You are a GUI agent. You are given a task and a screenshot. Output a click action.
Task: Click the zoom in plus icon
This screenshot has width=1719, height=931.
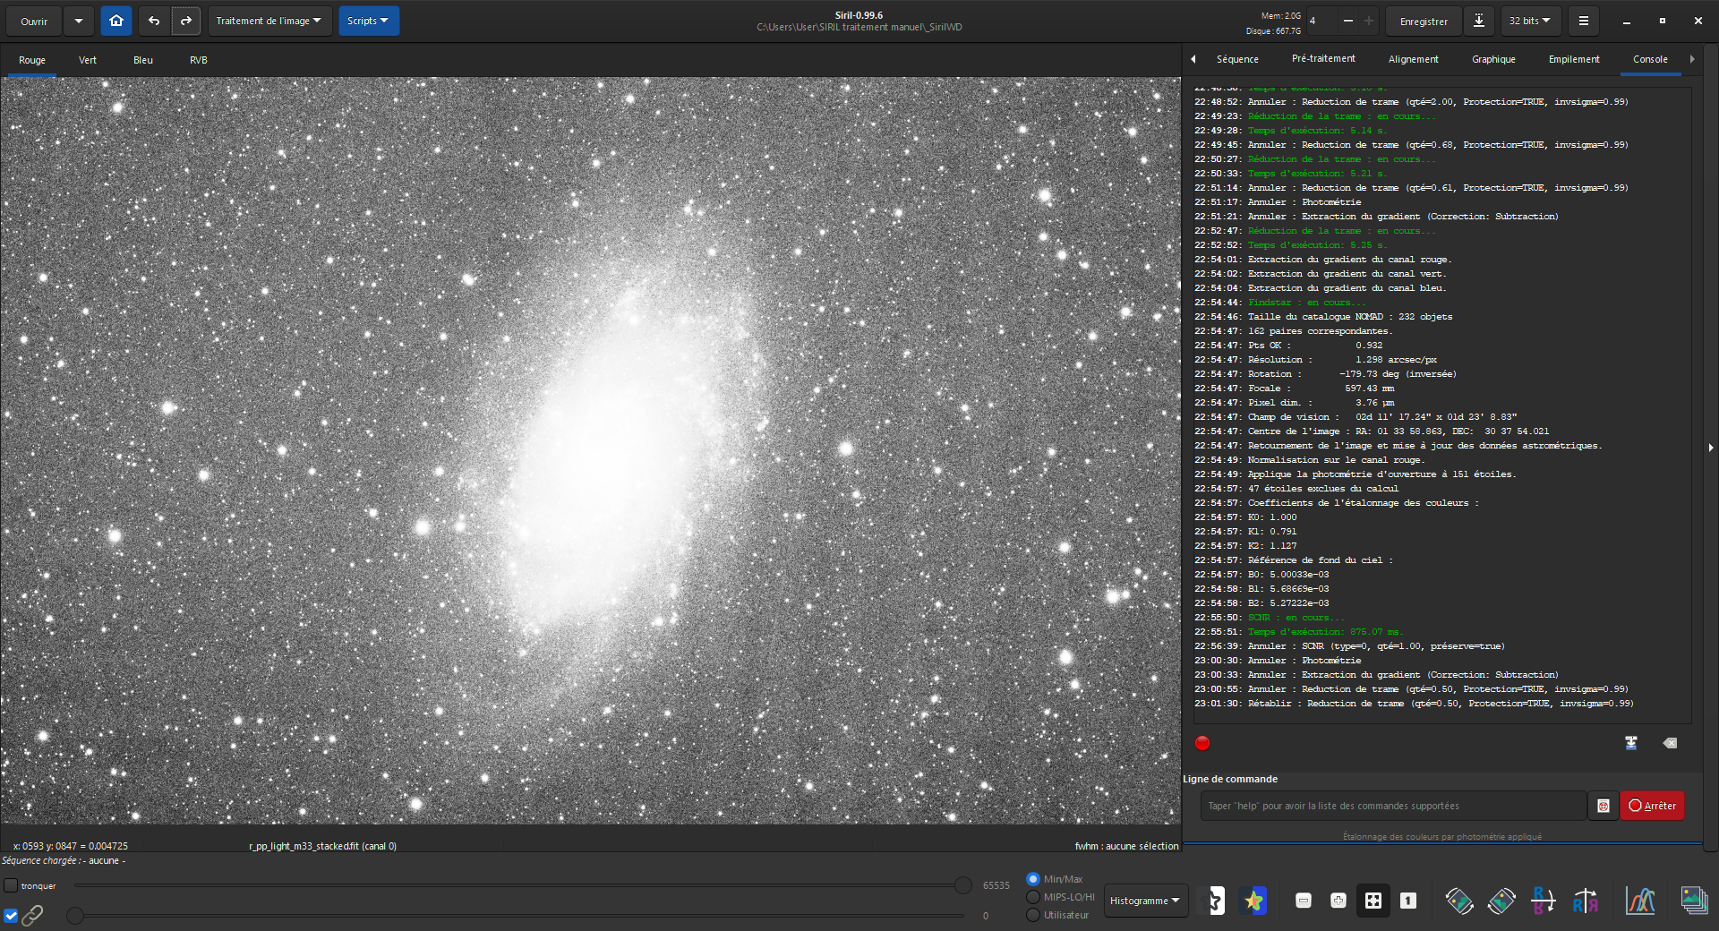pos(1338,901)
